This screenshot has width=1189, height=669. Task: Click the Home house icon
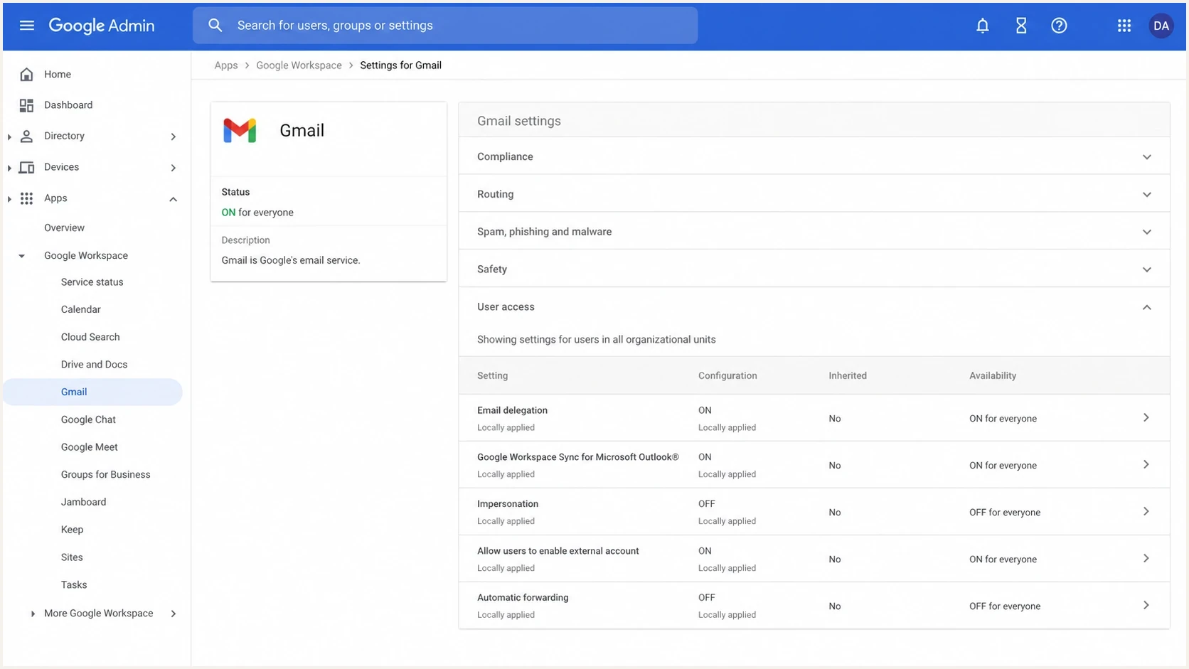[26, 74]
